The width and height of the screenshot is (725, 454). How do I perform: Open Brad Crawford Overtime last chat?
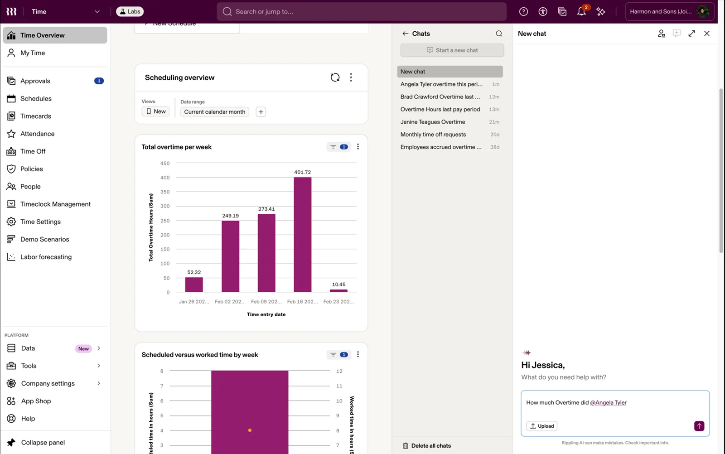coord(450,97)
